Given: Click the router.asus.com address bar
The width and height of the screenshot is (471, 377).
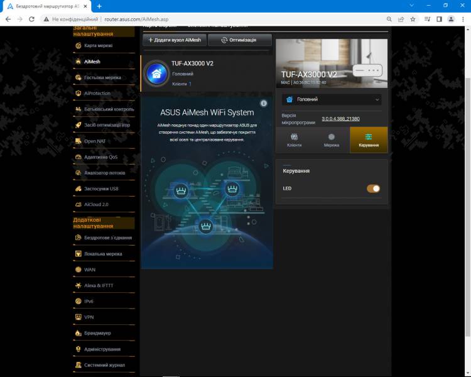Looking at the screenshot, I should pyautogui.click(x=136, y=19).
